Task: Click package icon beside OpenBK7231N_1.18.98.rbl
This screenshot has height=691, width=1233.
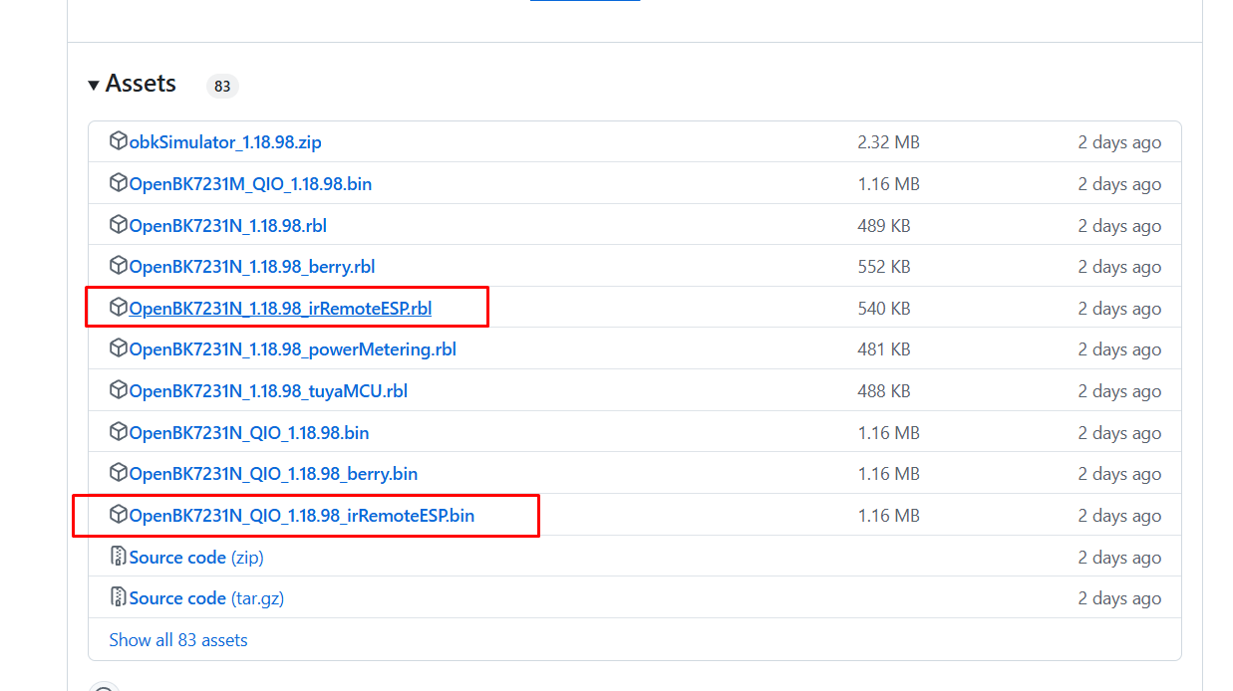Action: [x=119, y=225]
